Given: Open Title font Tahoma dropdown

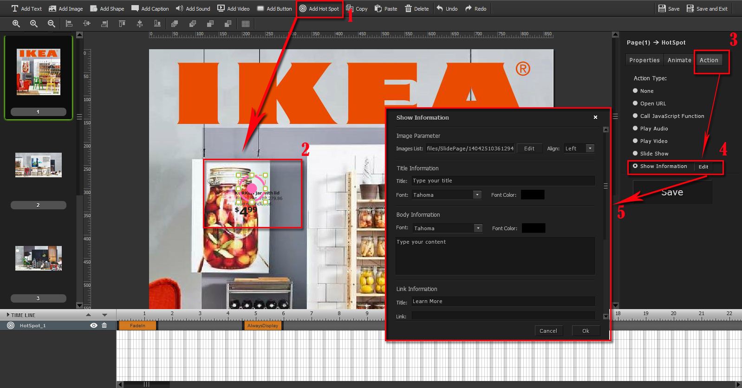Looking at the screenshot, I should click(446, 195).
